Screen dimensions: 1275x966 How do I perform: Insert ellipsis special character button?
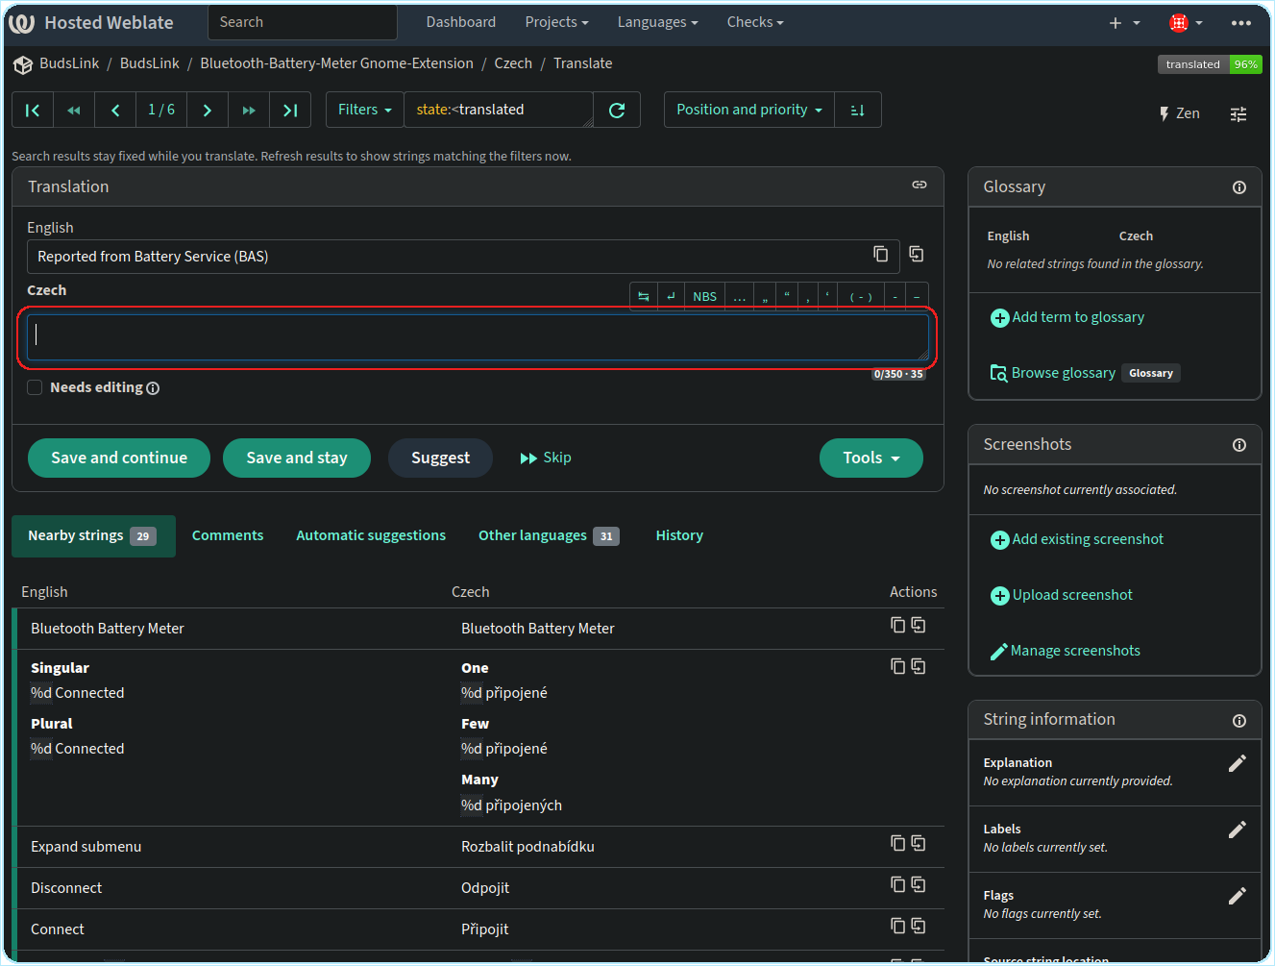(x=739, y=297)
